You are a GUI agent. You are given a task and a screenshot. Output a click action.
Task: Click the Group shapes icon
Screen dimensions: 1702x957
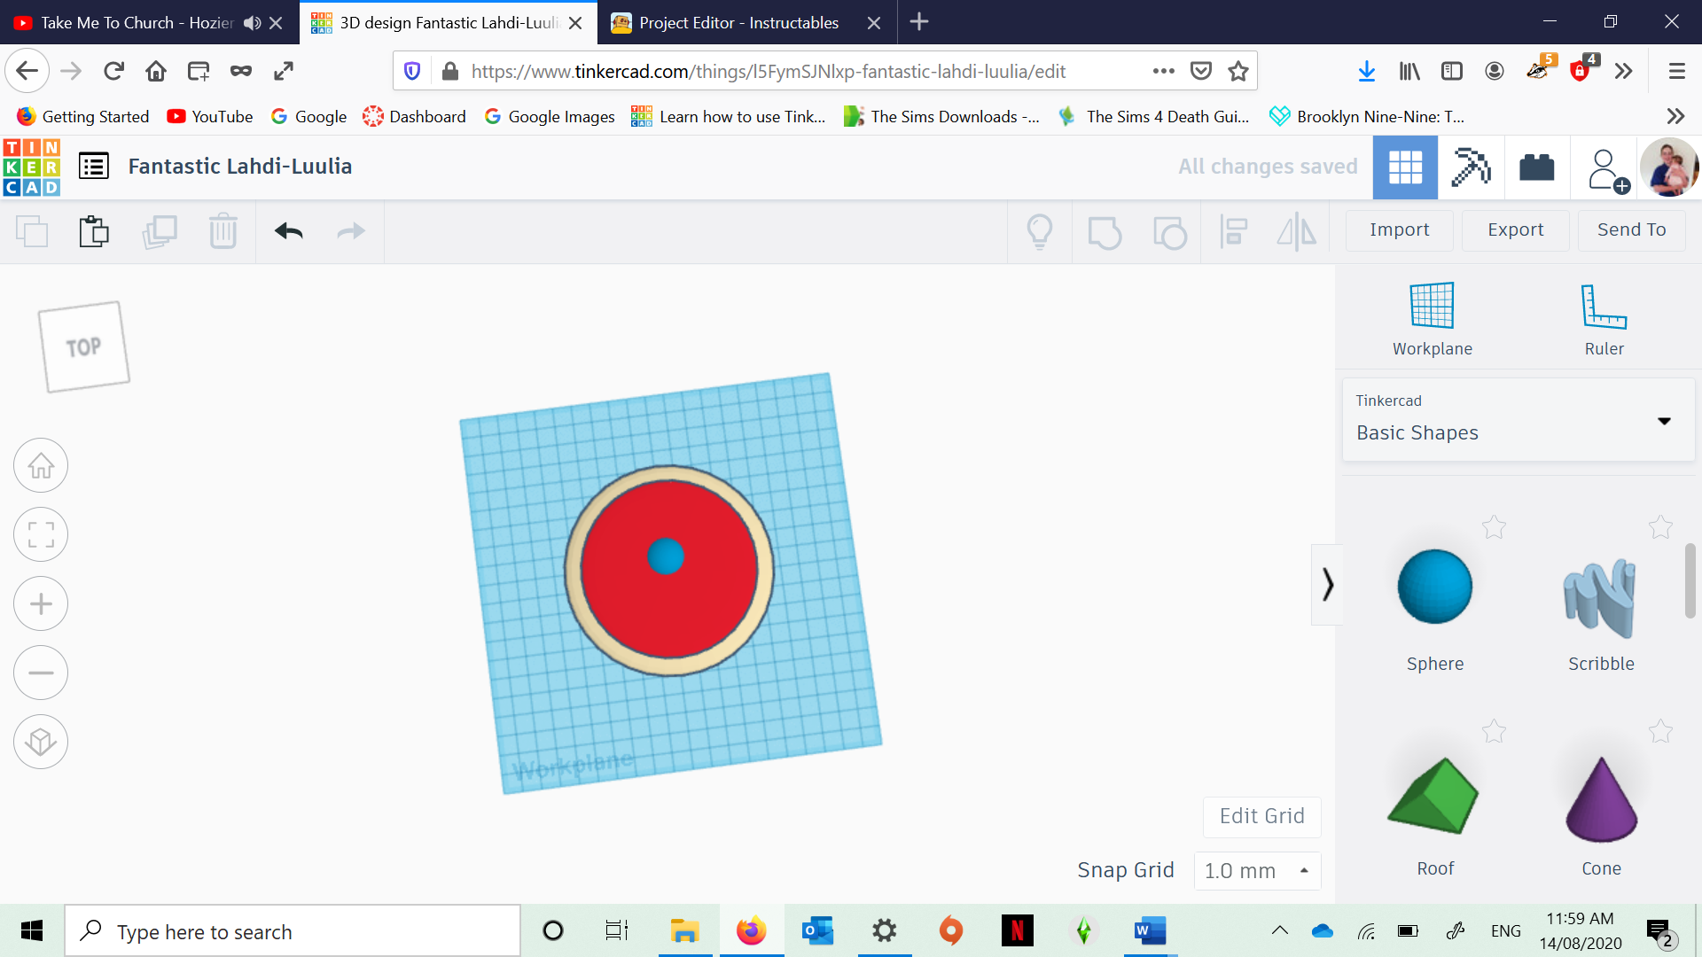(1105, 233)
